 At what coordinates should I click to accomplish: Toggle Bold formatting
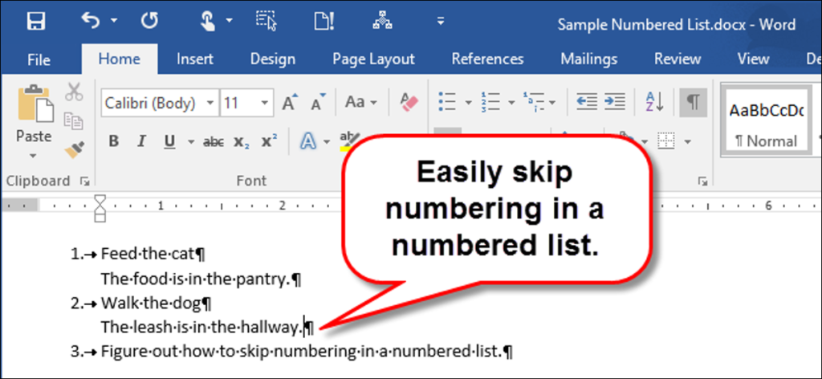(x=113, y=141)
